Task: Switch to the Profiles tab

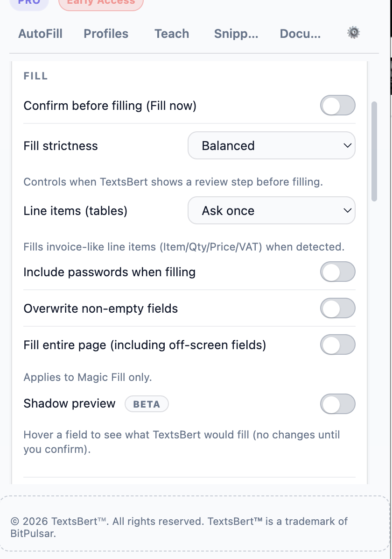Action: (x=106, y=34)
